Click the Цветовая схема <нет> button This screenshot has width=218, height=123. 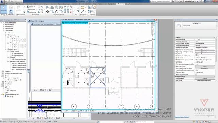pyautogui.click(x=205, y=66)
